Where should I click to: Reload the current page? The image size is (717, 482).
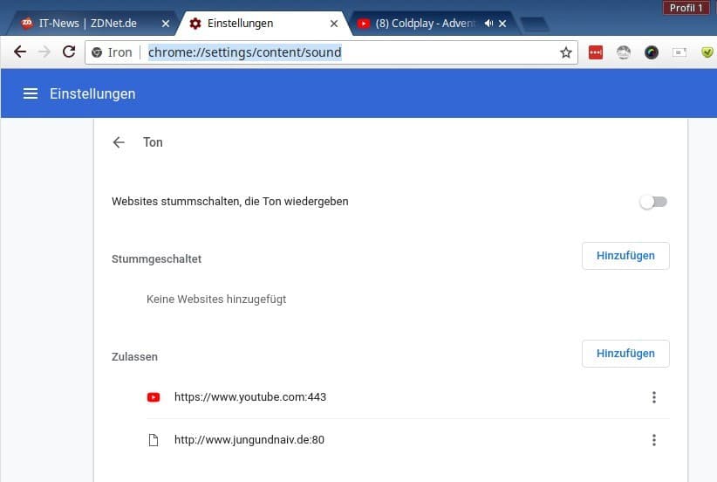pyautogui.click(x=69, y=52)
